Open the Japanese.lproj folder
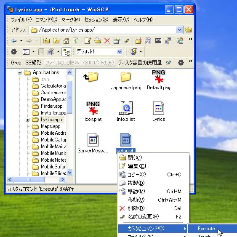 126,81
